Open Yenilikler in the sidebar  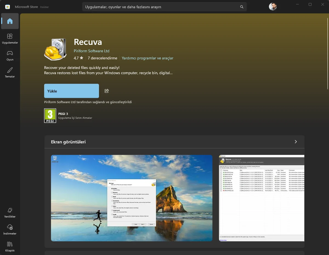pyautogui.click(x=10, y=213)
